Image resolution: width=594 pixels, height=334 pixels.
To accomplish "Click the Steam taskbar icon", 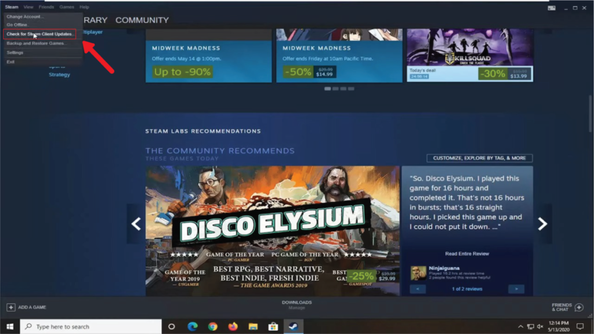I will click(x=294, y=326).
